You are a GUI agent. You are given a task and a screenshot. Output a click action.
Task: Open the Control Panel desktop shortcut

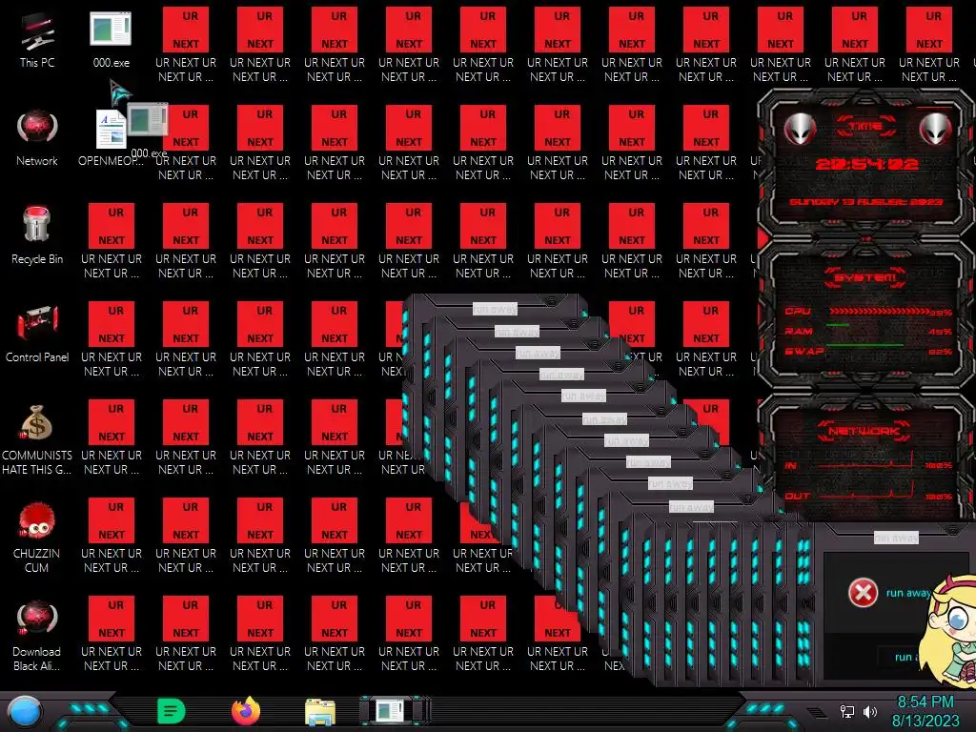coord(37,334)
